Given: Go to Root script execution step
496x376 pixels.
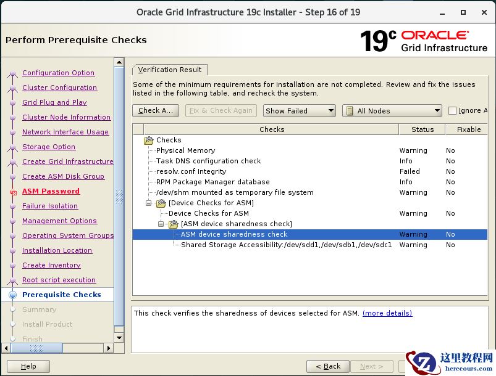Looking at the screenshot, I should point(59,280).
